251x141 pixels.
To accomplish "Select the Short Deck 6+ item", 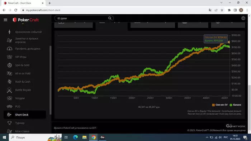I will click(x=25, y=115).
